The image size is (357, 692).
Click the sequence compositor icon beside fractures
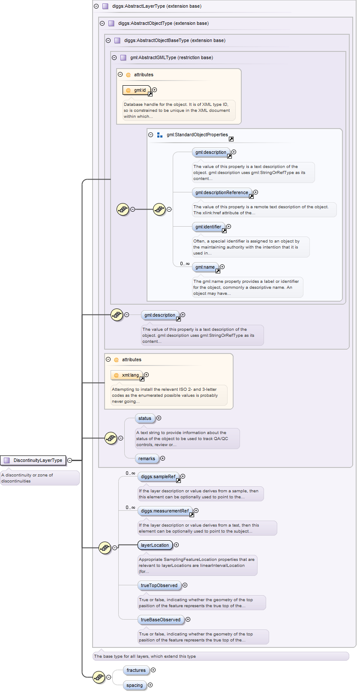[99, 677]
